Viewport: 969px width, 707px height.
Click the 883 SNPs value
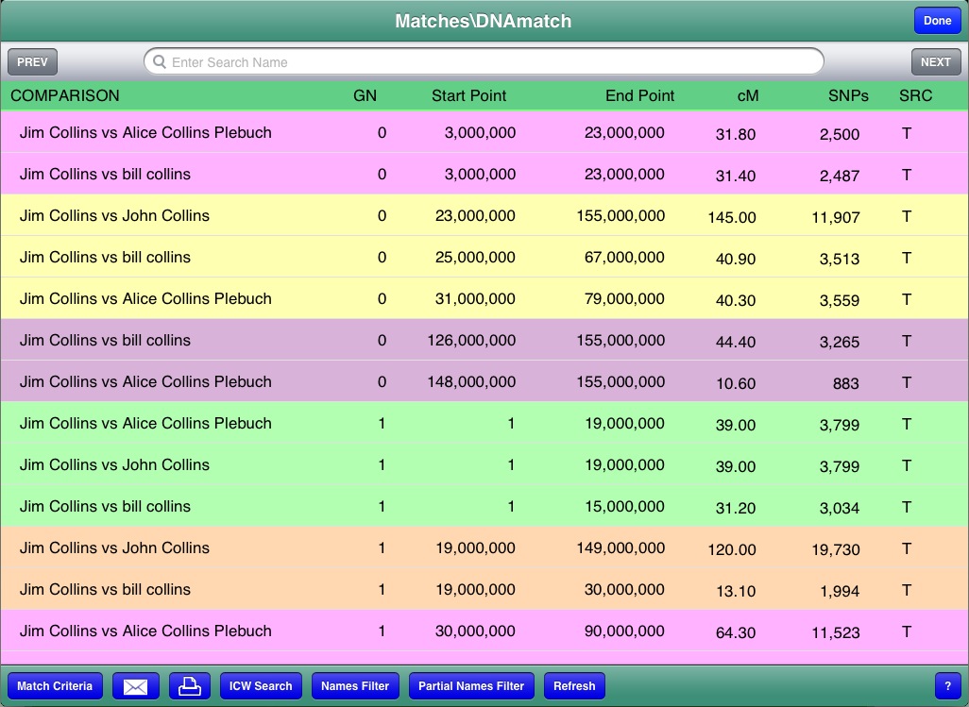[x=845, y=383]
